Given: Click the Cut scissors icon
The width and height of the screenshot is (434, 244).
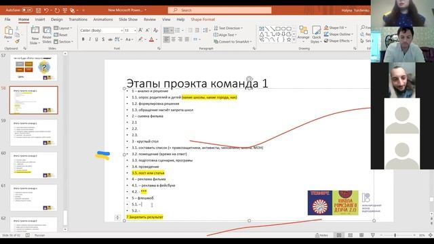Looking at the screenshot, I should [17, 28].
